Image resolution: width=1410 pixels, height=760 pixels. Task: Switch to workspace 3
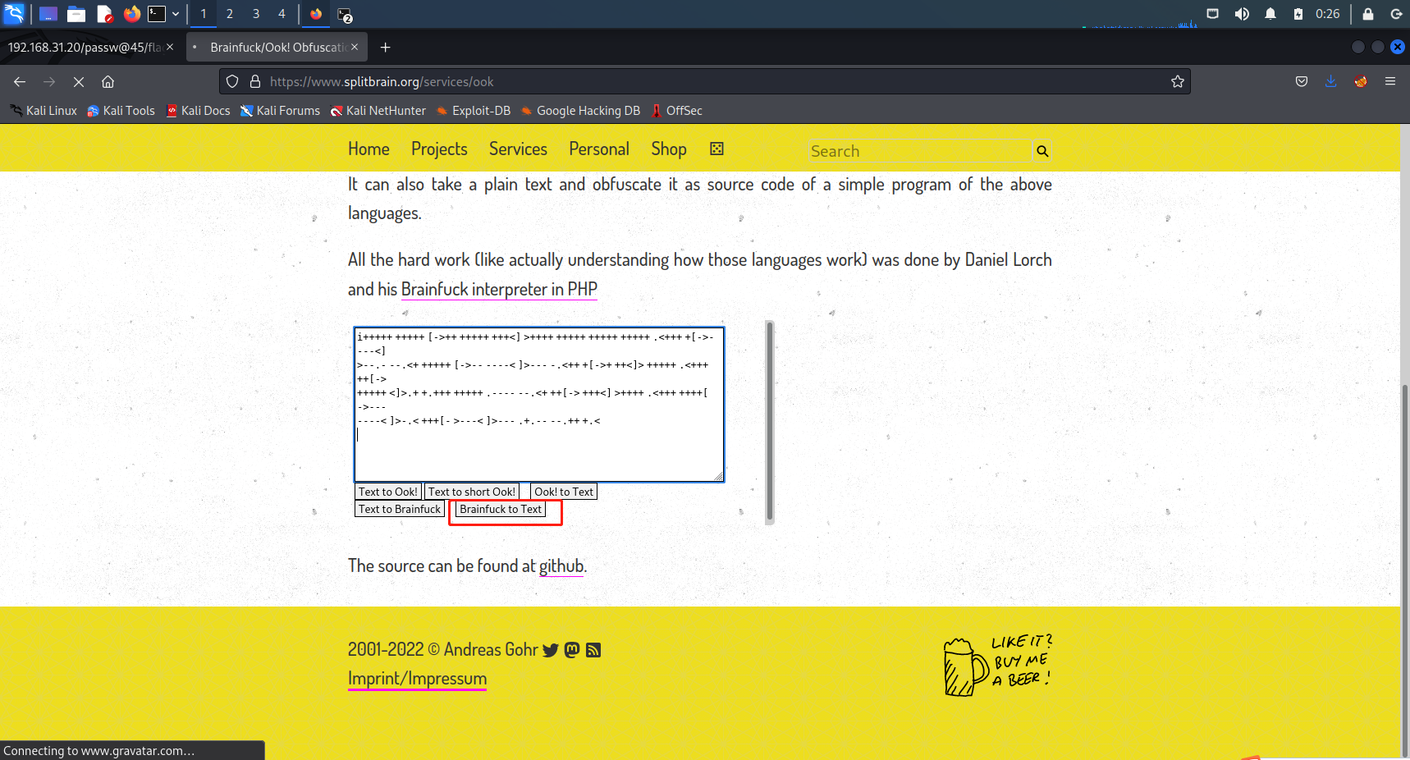[x=256, y=14]
